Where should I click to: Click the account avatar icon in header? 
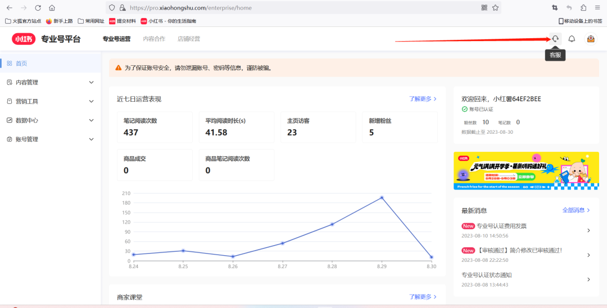[x=591, y=39]
